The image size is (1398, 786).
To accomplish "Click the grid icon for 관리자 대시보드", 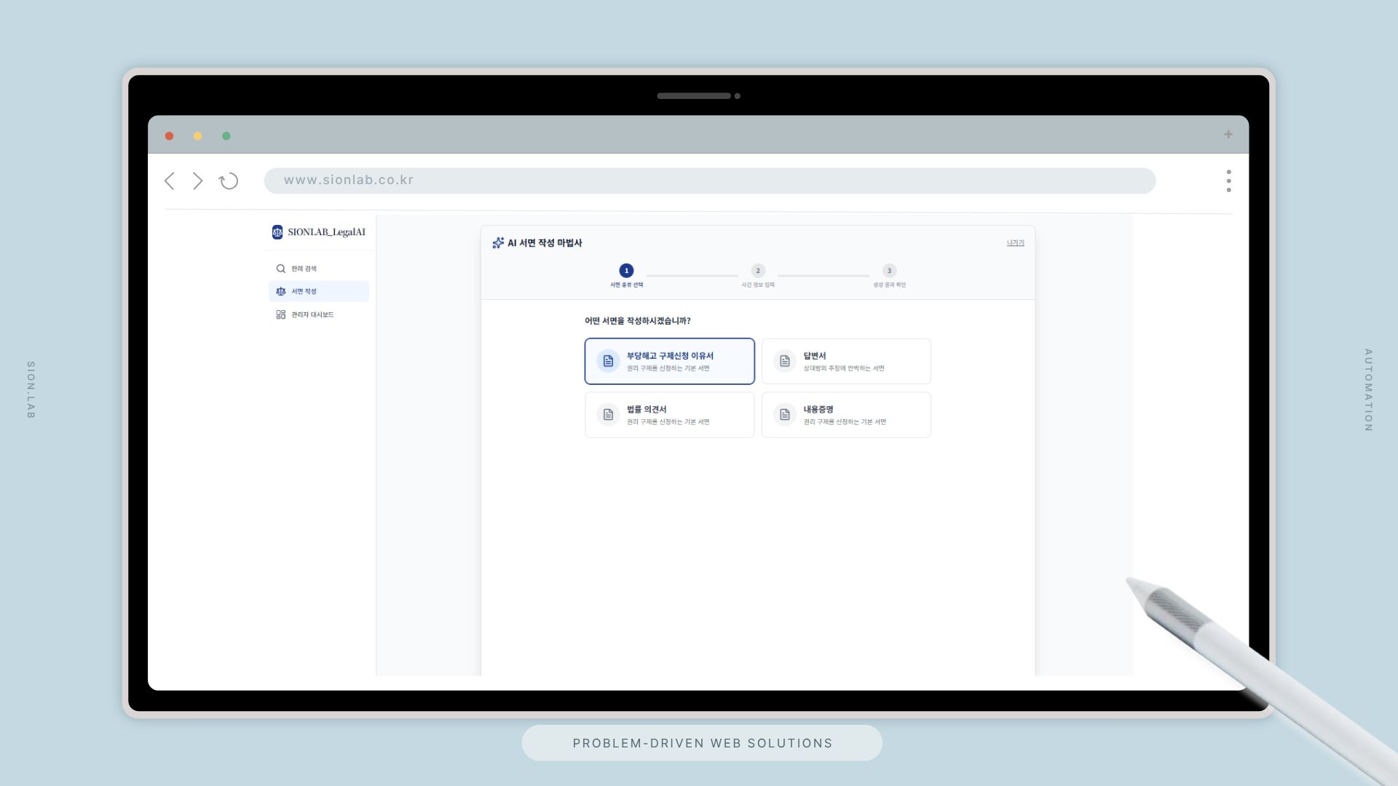I will click(280, 314).
